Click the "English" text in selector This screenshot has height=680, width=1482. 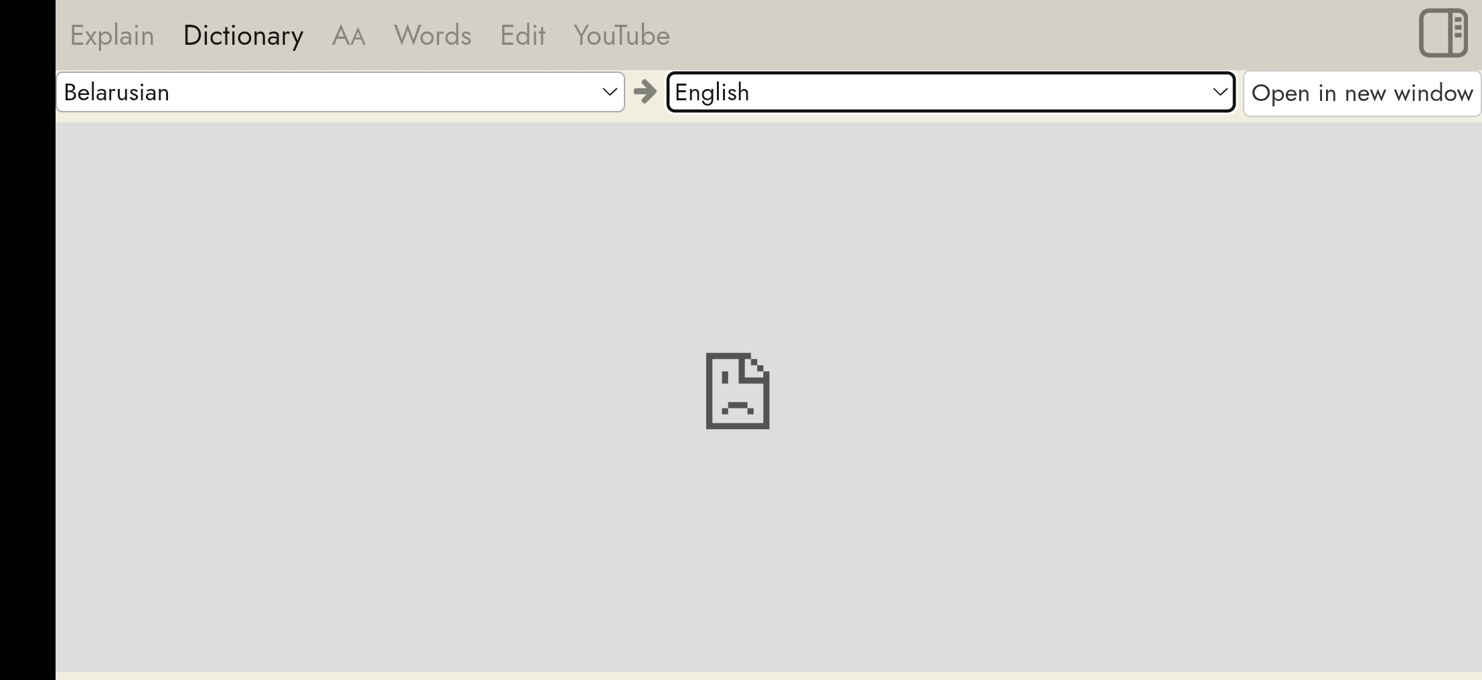click(712, 92)
